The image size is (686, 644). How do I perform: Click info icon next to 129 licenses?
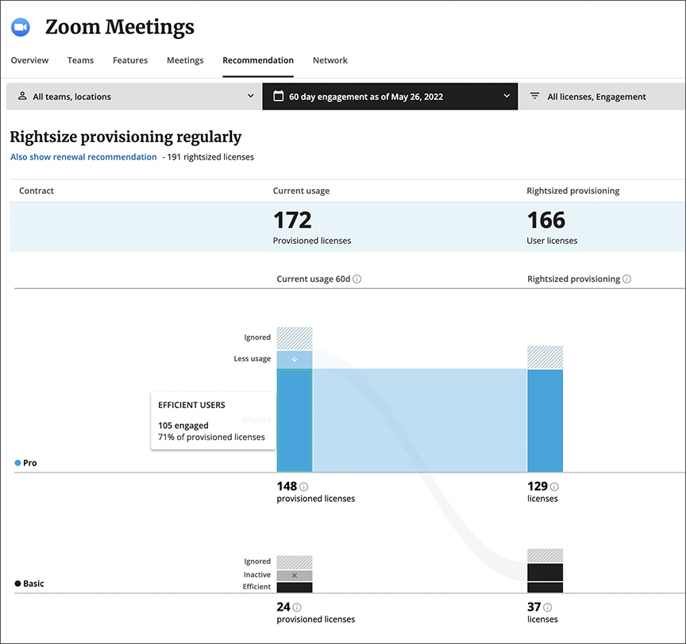[x=554, y=487]
